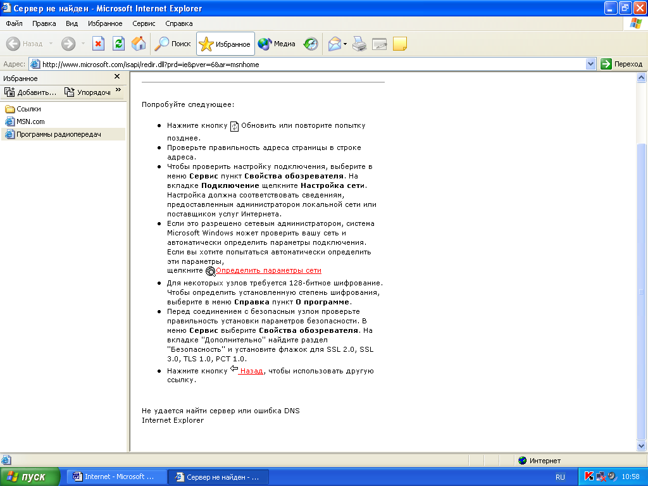Click scrollbar up arrow
The height and width of the screenshot is (486, 648).
click(641, 77)
